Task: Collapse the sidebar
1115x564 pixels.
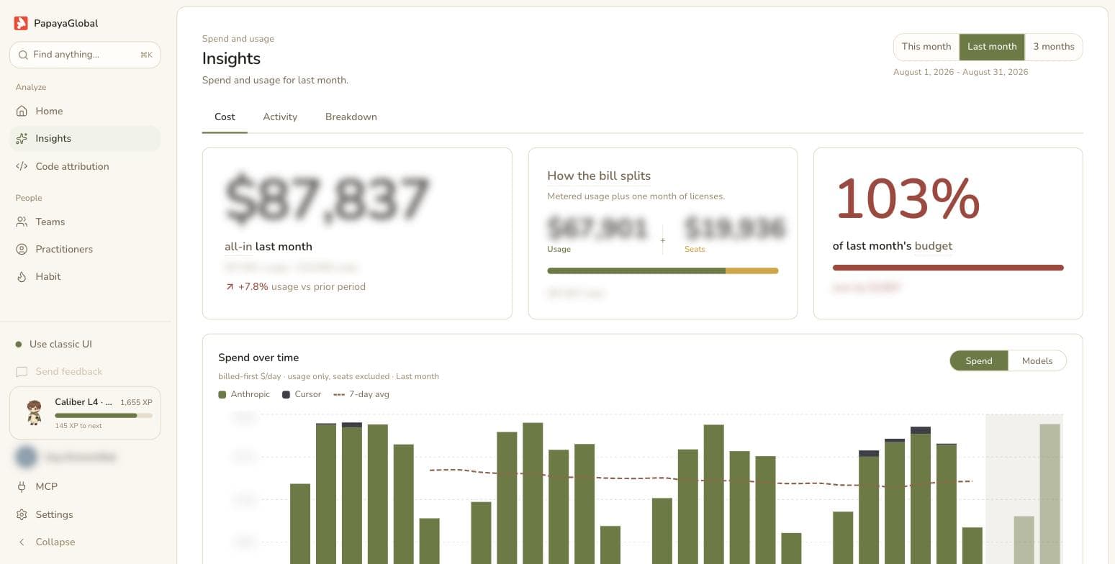Action: 85,542
